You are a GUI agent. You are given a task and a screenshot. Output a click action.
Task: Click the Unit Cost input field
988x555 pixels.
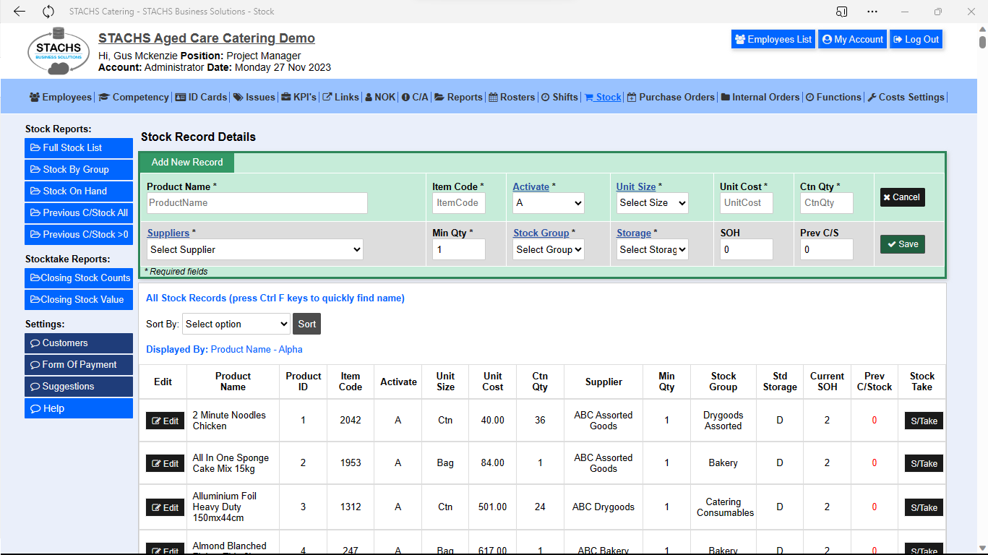pos(747,203)
